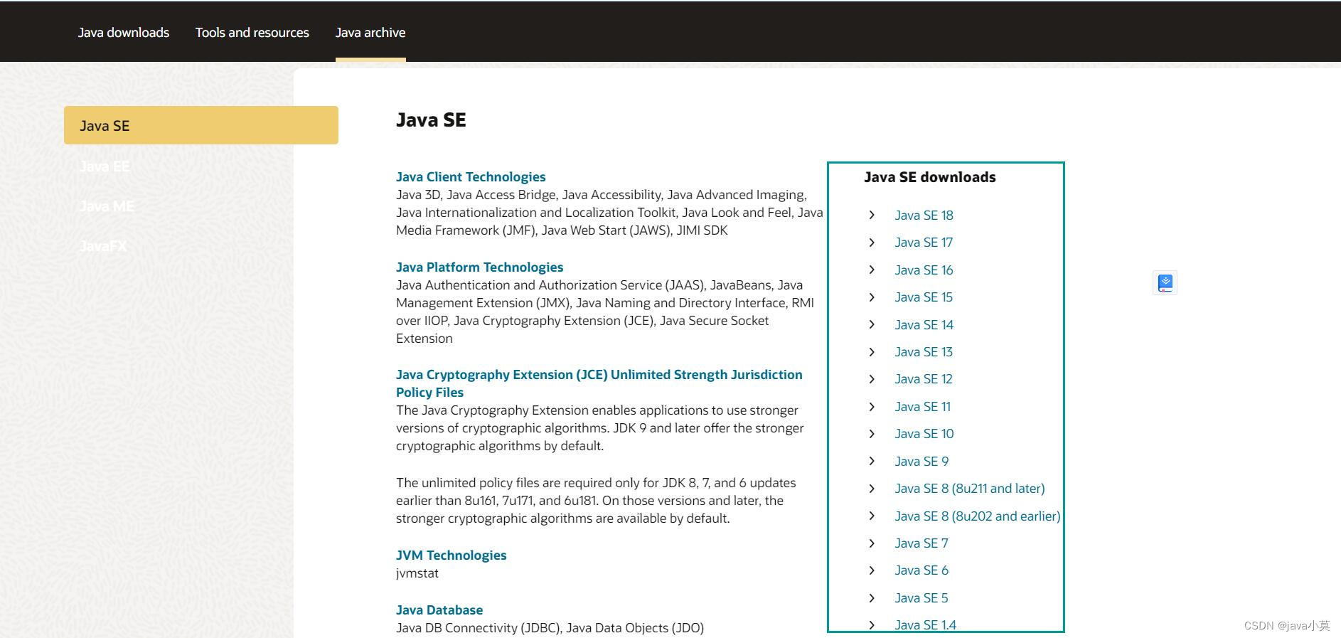Expand the chevron beside Java SE 18
Image resolution: width=1341 pixels, height=638 pixels.
point(872,215)
